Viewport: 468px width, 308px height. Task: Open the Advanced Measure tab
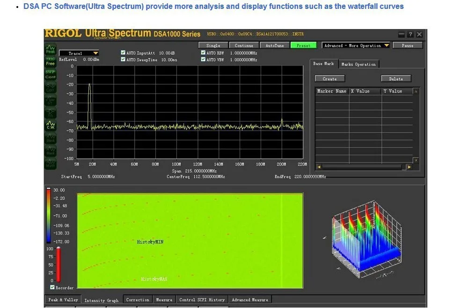coord(250,300)
